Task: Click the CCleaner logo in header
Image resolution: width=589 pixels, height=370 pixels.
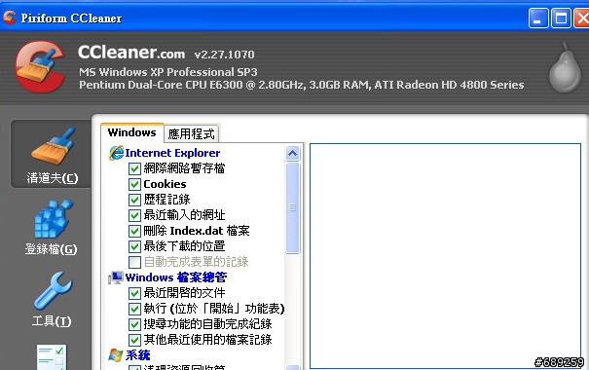Action: click(x=40, y=66)
